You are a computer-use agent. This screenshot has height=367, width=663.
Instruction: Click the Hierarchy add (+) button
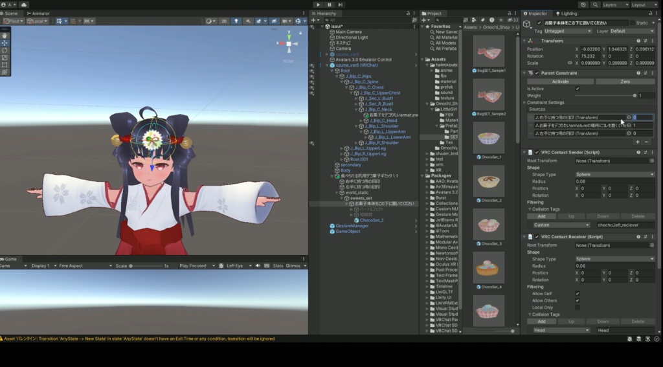315,20
